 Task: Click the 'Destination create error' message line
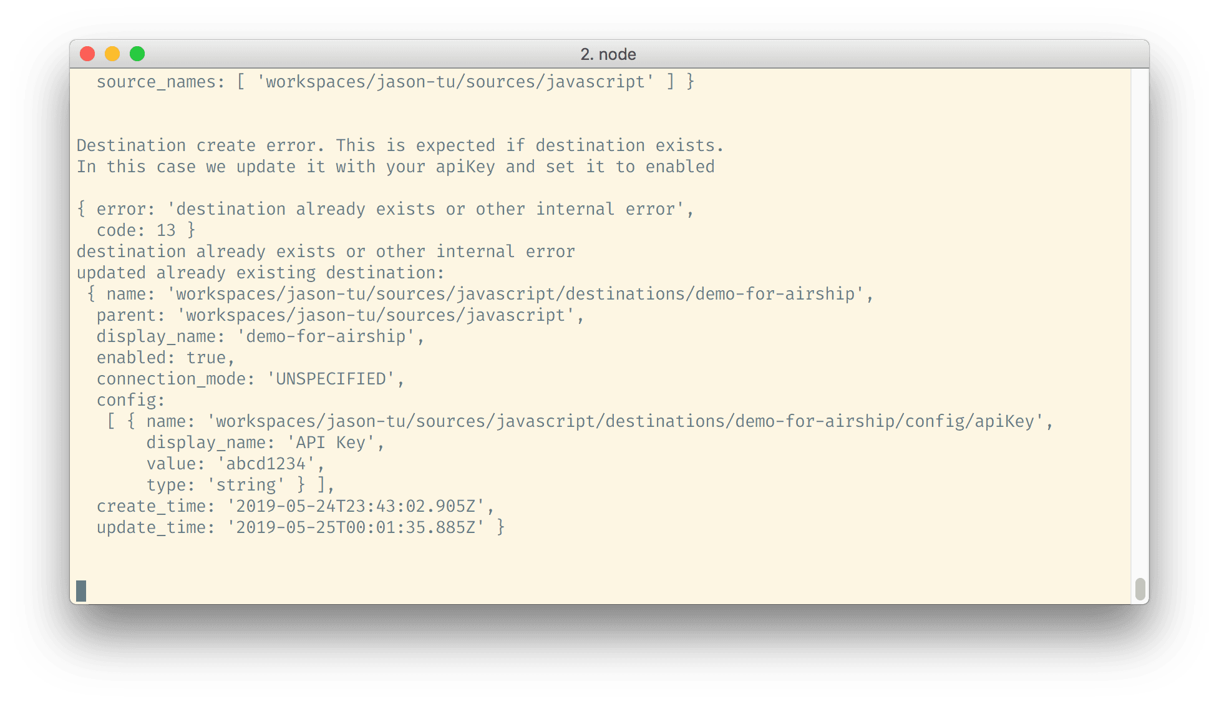point(400,145)
